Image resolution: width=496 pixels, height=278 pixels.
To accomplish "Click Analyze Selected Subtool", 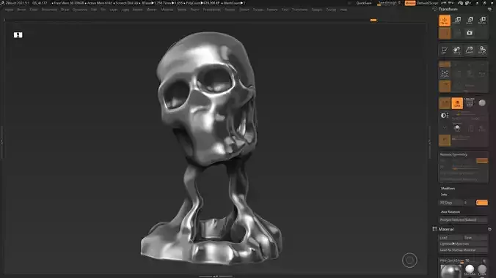I will tap(463, 219).
